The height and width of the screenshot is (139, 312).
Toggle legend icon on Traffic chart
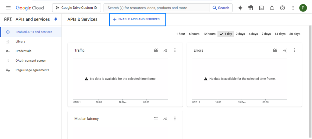tap(156, 50)
